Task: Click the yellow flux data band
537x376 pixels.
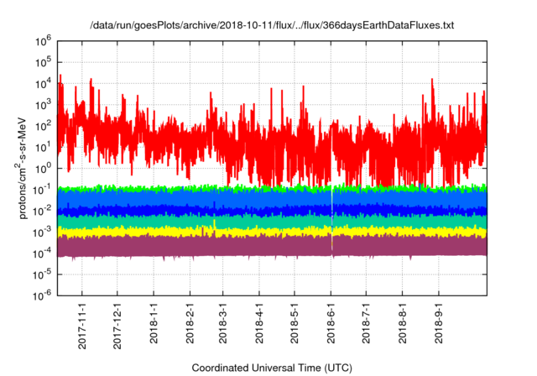Action: [x=272, y=232]
